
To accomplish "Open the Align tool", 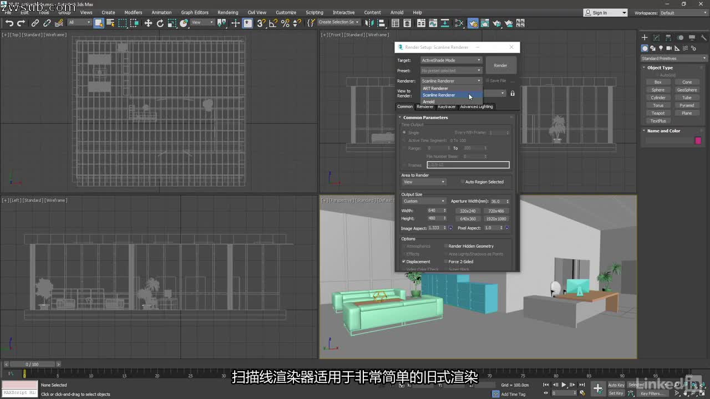I will 381,23.
